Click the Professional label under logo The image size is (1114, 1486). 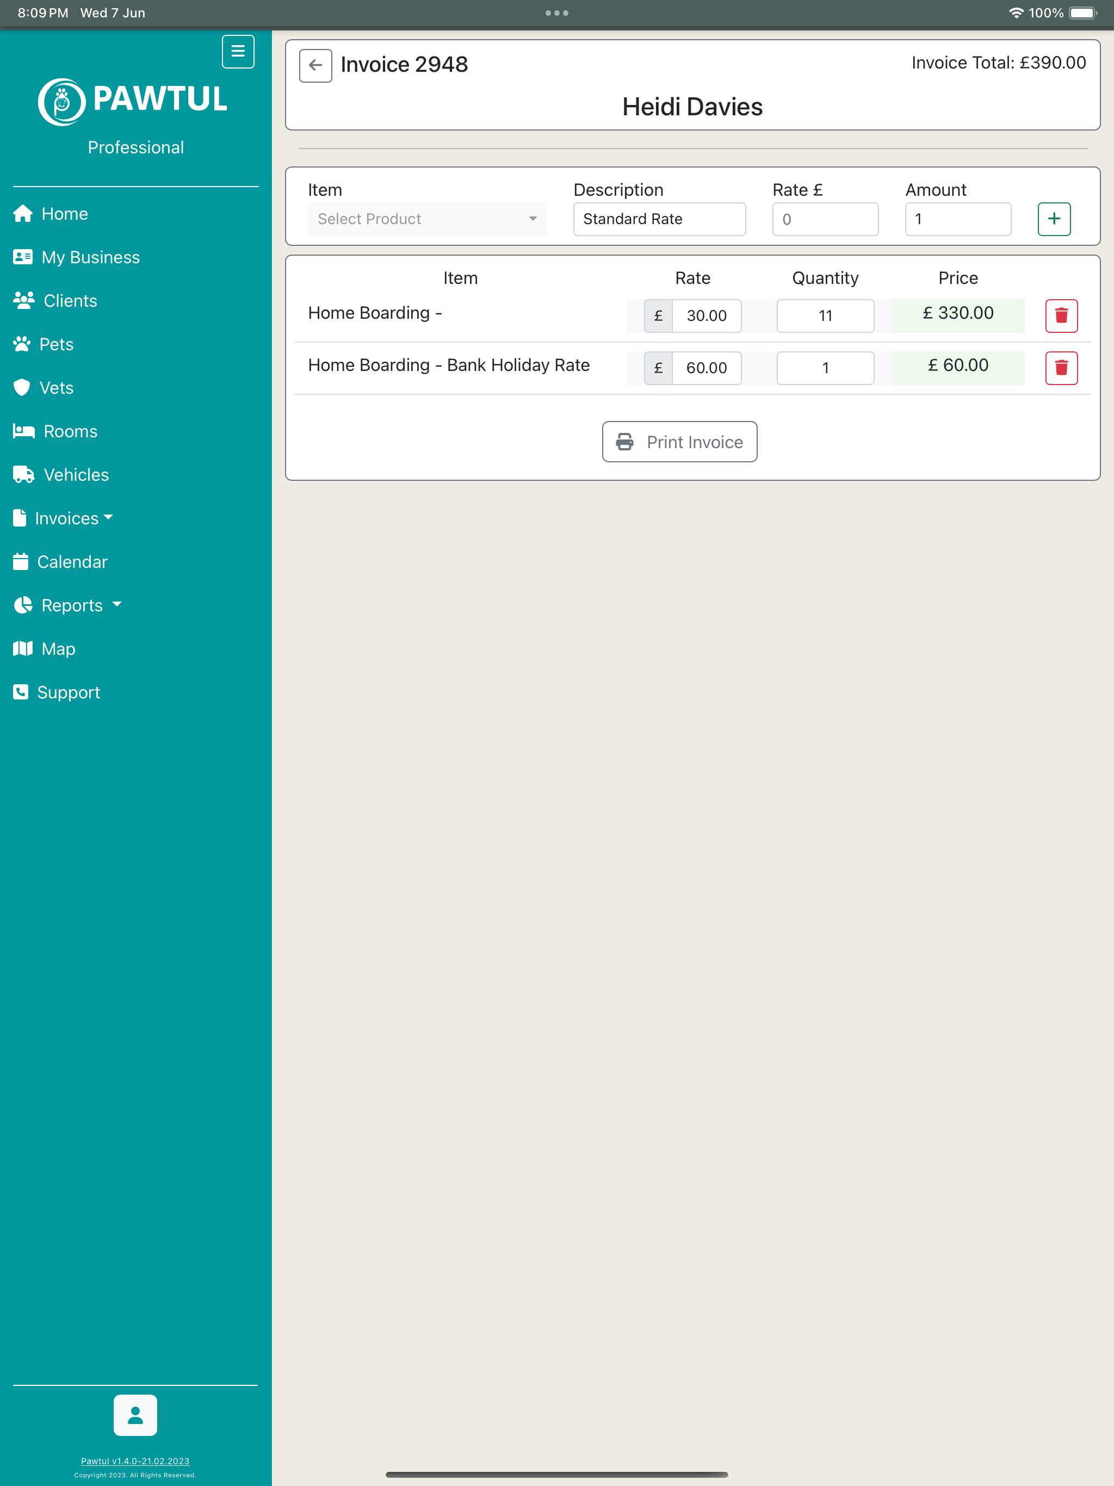point(136,147)
